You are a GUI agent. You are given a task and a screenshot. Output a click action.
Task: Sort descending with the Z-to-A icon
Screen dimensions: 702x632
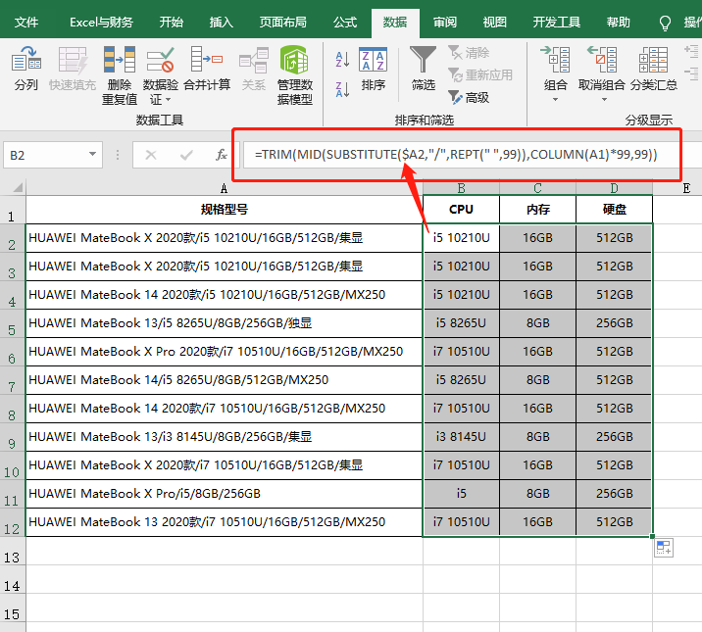click(x=342, y=90)
